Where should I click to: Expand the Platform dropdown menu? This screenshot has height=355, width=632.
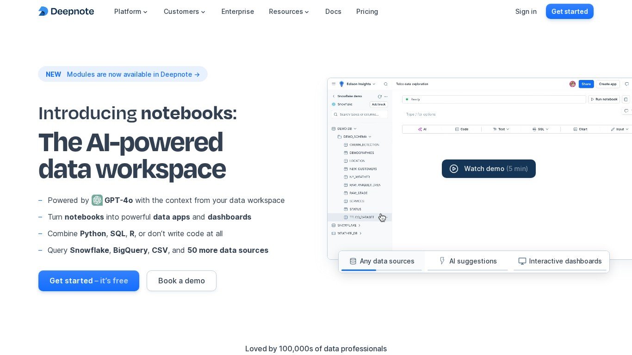(x=130, y=12)
